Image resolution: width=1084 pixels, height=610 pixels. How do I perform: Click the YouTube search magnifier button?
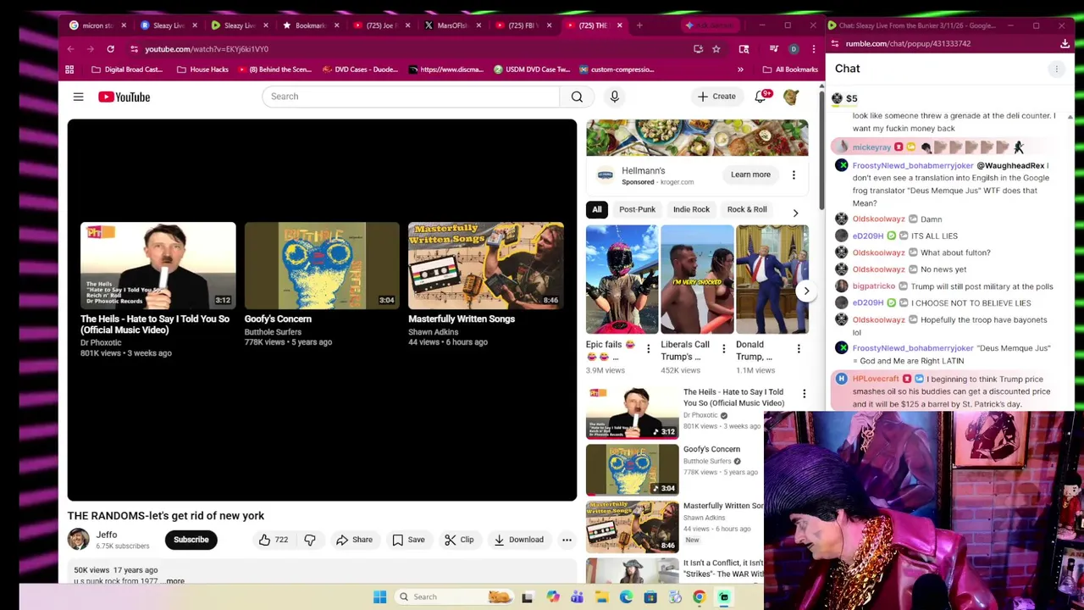[x=577, y=97]
